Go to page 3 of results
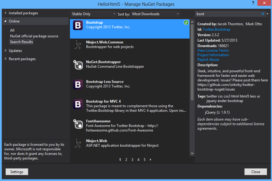272x181 pixels. (132, 160)
